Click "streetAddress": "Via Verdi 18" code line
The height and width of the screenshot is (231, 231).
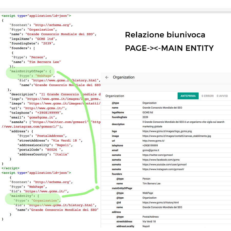(50, 141)
